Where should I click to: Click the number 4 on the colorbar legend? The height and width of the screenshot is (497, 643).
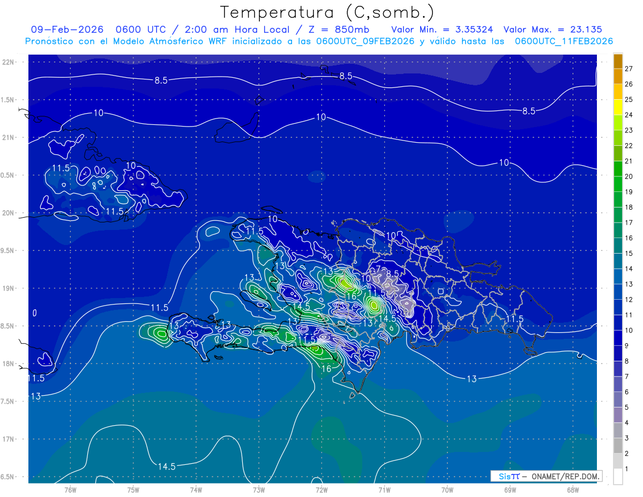[x=627, y=422]
